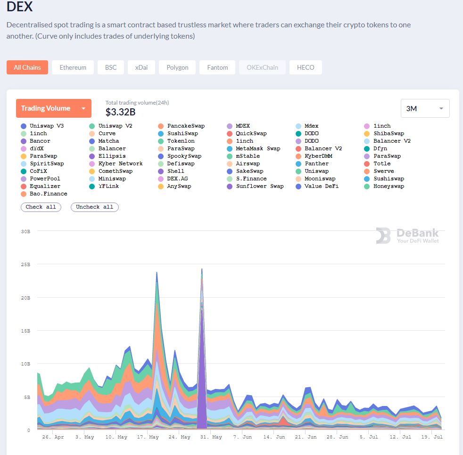Switch to the BSC chain tab

[111, 67]
